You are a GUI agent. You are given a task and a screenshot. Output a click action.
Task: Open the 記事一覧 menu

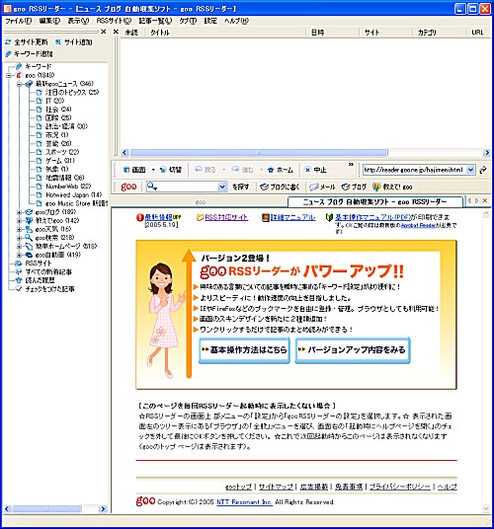(x=155, y=21)
